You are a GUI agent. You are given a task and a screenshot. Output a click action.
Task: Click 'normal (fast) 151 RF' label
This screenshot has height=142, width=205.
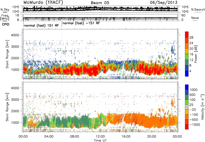(42, 25)
